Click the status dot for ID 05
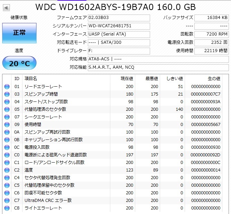 (x=7, y=109)
